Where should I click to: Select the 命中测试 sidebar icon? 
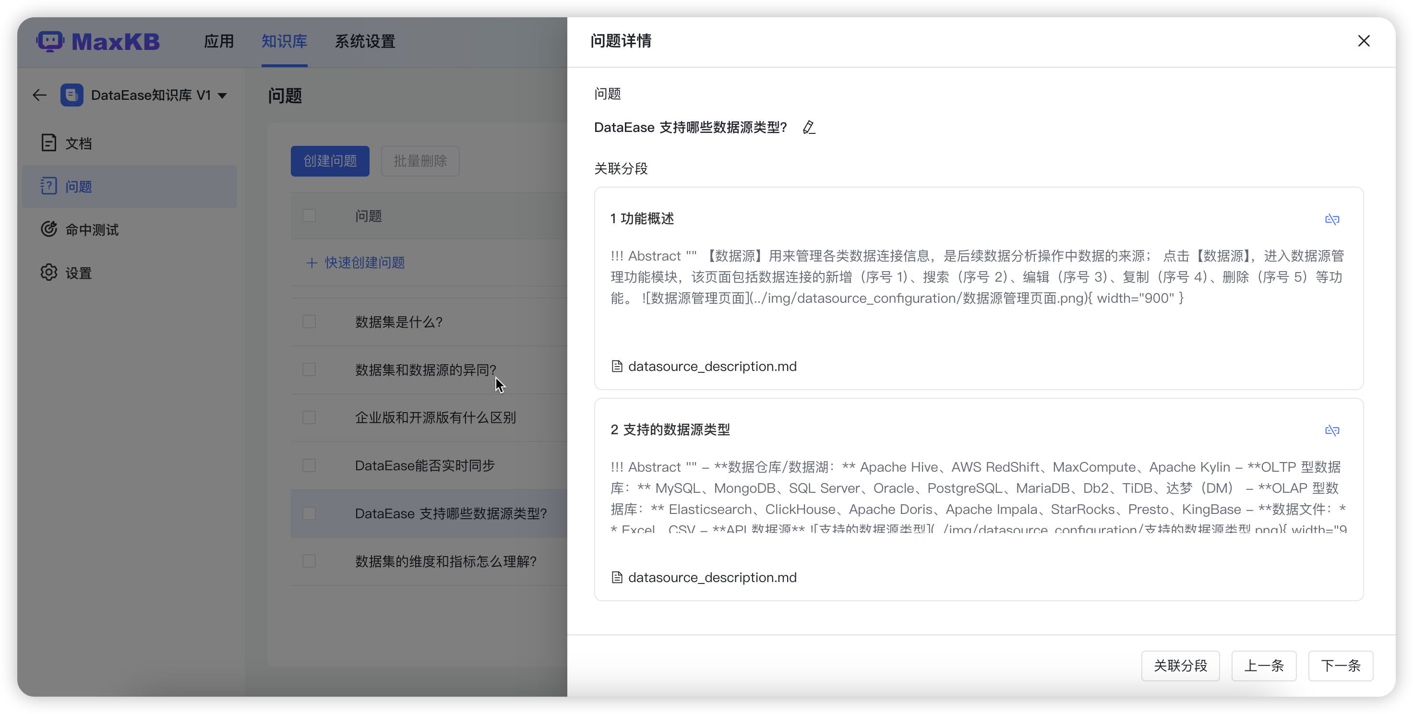click(x=49, y=229)
